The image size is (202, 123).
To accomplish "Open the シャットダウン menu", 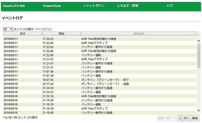I will 94,6.
